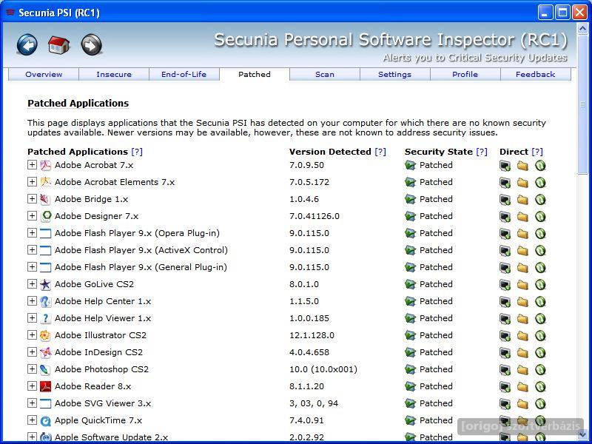Image resolution: width=592 pixels, height=444 pixels.
Task: Click the Adobe Illustrator CS2 flower icon
Action: [x=45, y=335]
